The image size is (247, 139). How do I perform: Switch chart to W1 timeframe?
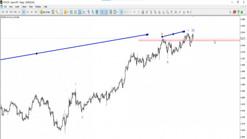point(32,12)
